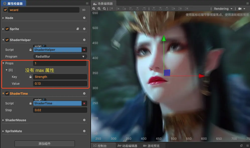Zoom out the scene editor view
The image size is (250, 148).
click(99, 9)
